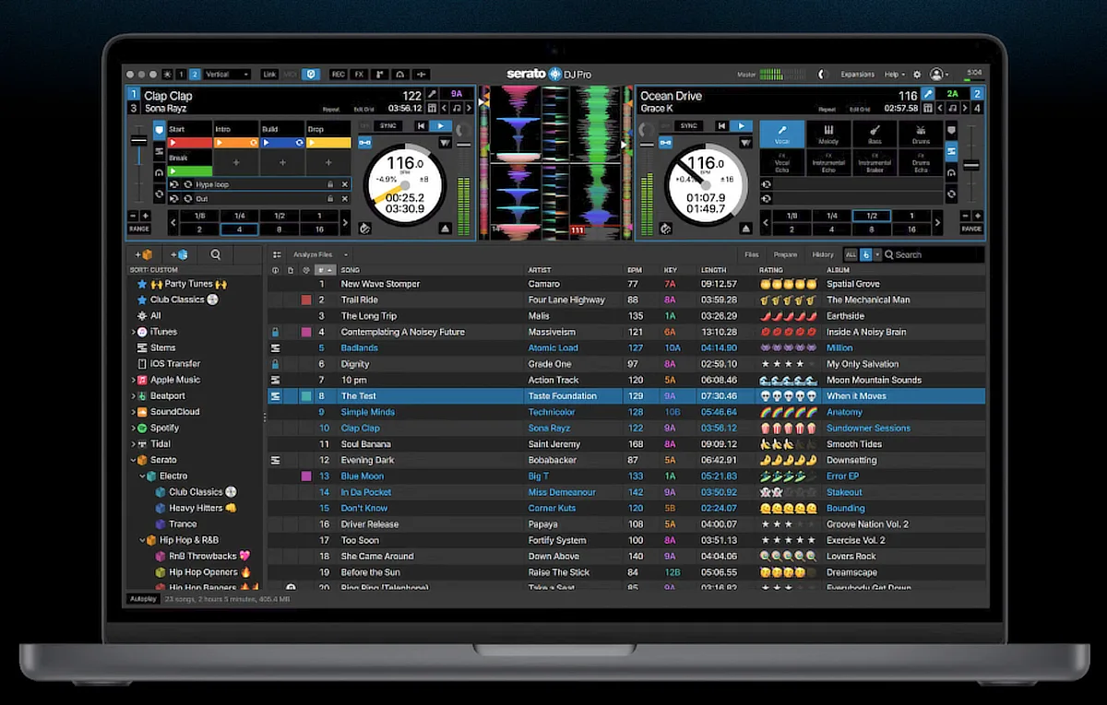Play the left deck track
The width and height of the screenshot is (1107, 705).
point(441,125)
